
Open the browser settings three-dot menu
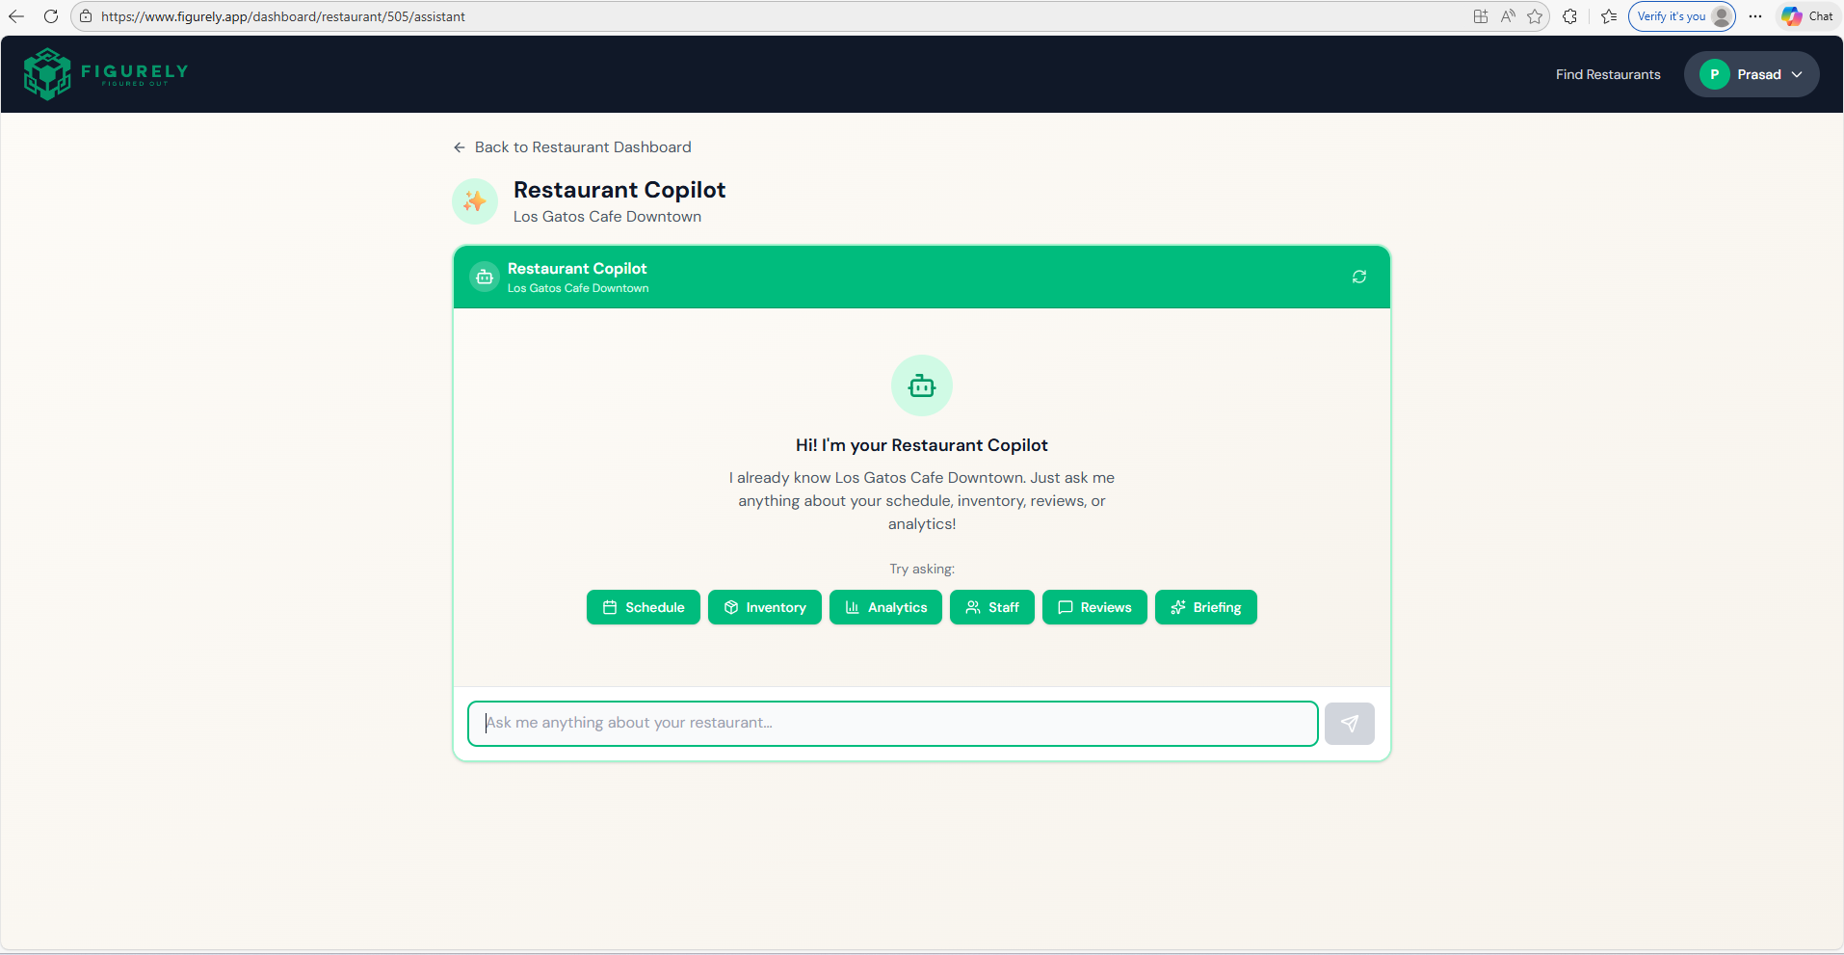tap(1755, 16)
